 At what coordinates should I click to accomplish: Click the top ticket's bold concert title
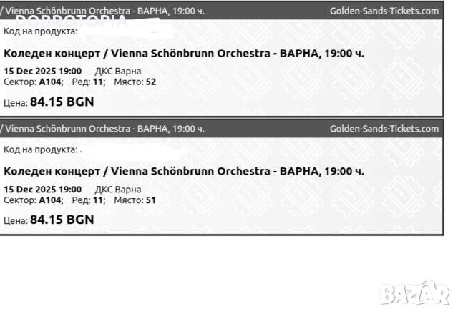click(x=184, y=53)
